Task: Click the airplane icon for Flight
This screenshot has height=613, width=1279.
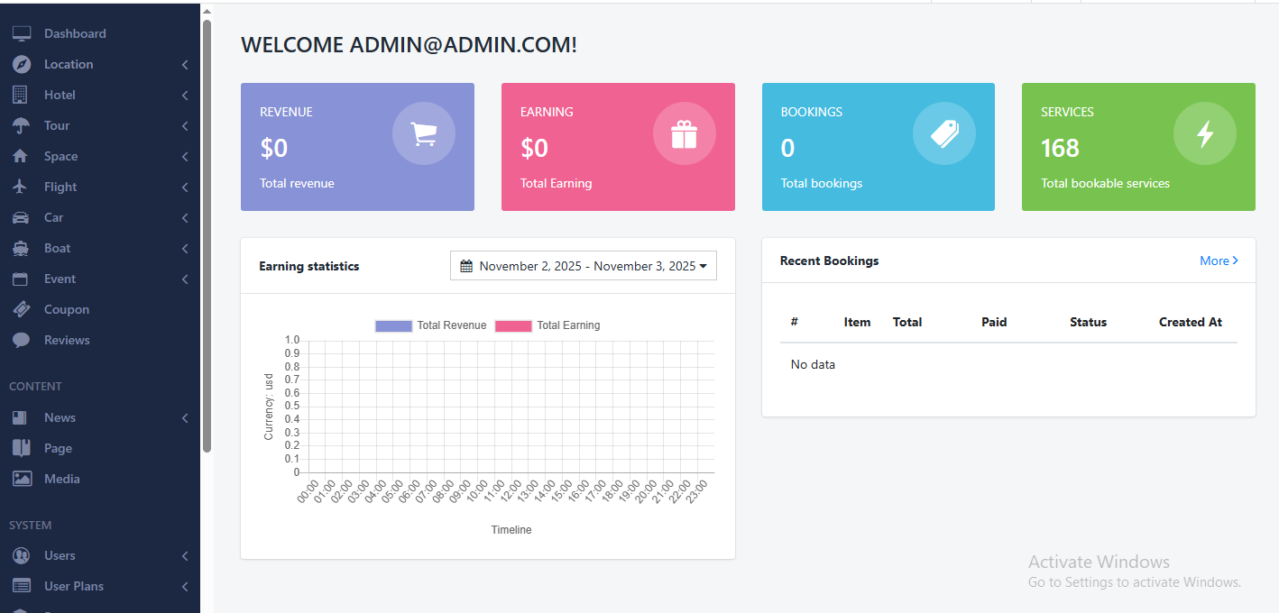Action: pyautogui.click(x=21, y=187)
